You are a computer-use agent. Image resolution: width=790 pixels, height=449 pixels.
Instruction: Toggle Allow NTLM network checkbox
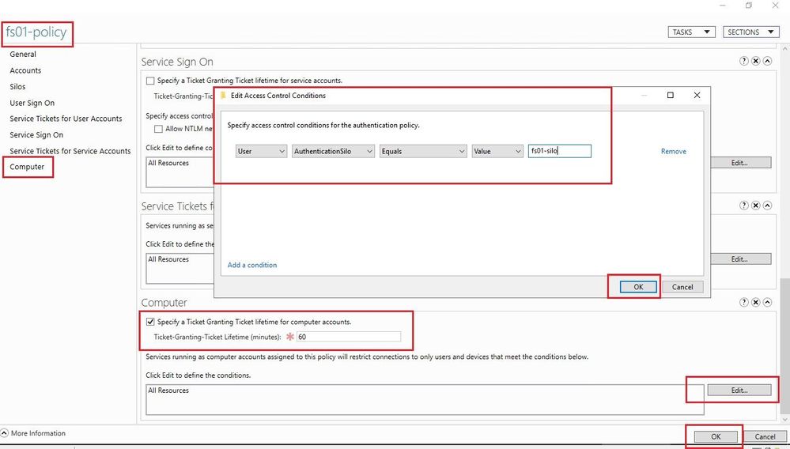(159, 129)
